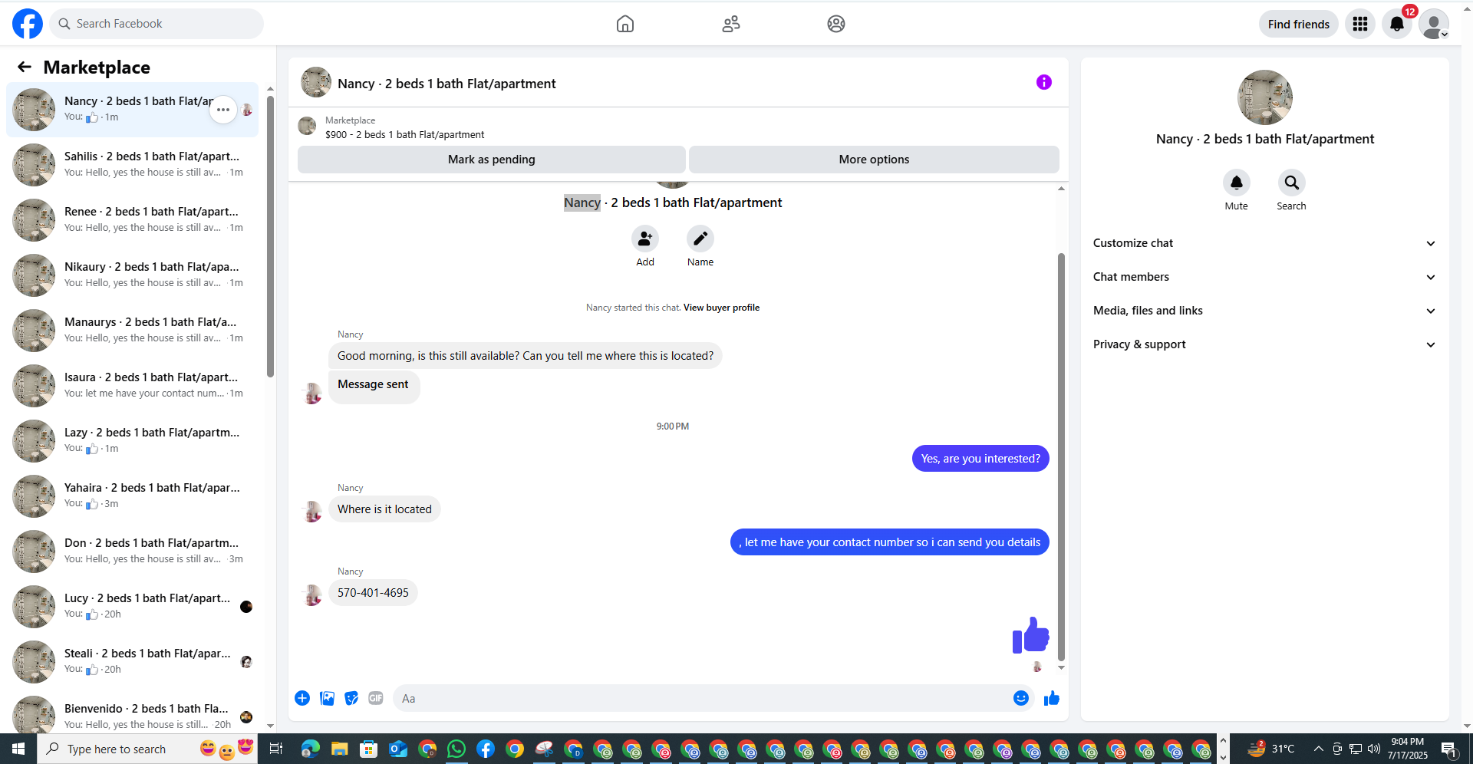Open the three-dot menu on Nancy's conversation
Screen dimensions: 1473x764
tap(223, 110)
